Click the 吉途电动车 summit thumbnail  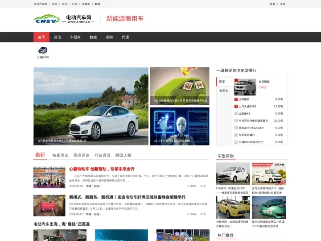click(x=49, y=205)
